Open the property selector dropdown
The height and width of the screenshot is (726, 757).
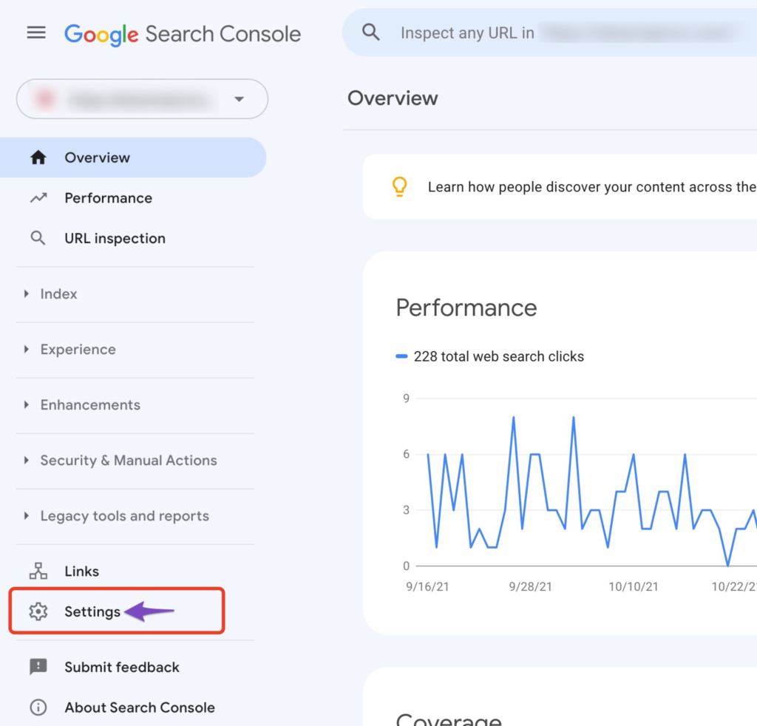pos(142,99)
